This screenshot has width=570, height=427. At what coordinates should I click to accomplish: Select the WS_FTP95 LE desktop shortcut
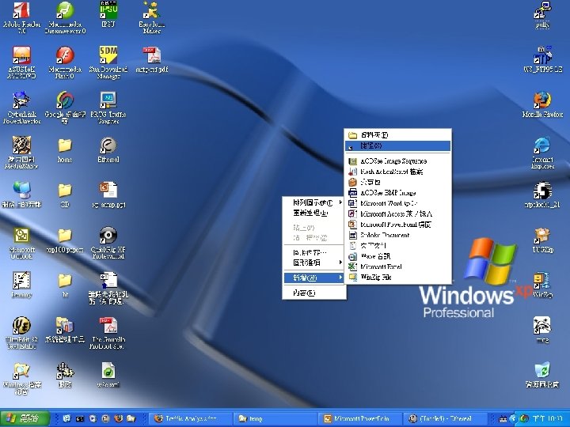point(542,59)
